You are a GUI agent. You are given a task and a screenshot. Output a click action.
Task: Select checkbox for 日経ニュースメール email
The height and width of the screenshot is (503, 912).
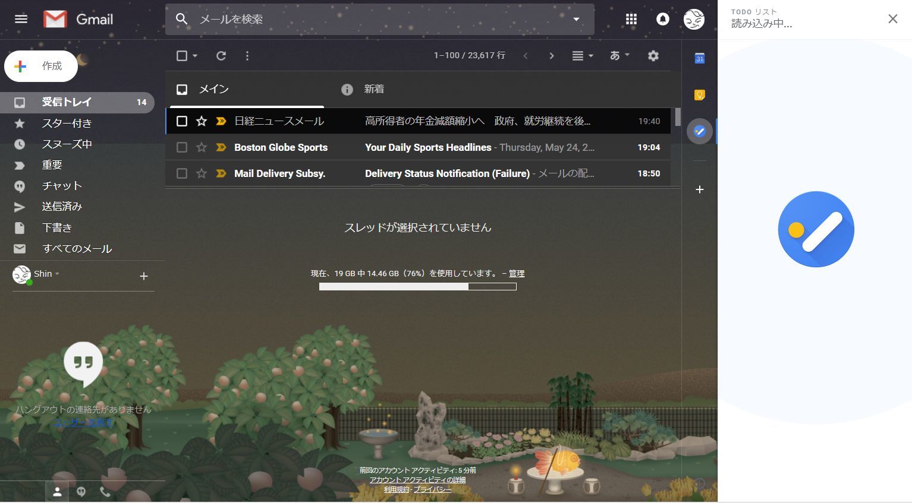(182, 121)
